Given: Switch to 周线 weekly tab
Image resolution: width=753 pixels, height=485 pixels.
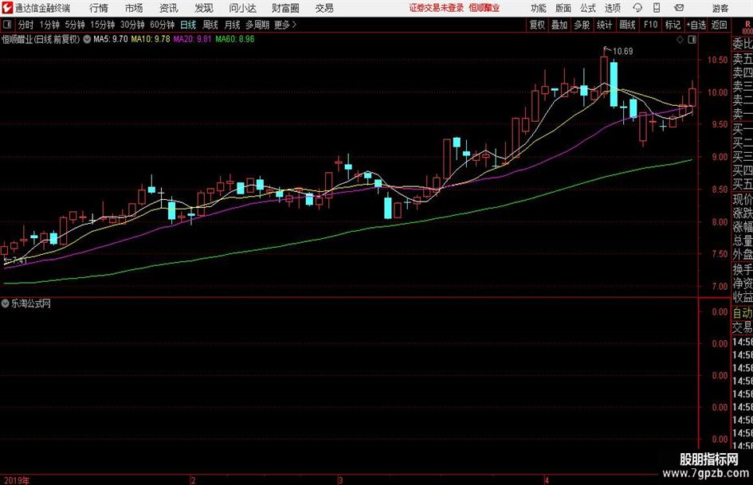Looking at the screenshot, I should (x=210, y=25).
